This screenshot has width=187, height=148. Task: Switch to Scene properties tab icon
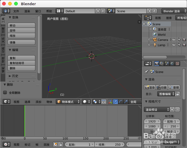pos(167,64)
